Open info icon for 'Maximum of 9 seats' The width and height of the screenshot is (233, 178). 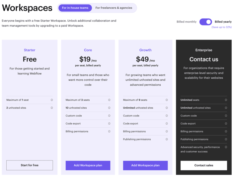point(167,100)
